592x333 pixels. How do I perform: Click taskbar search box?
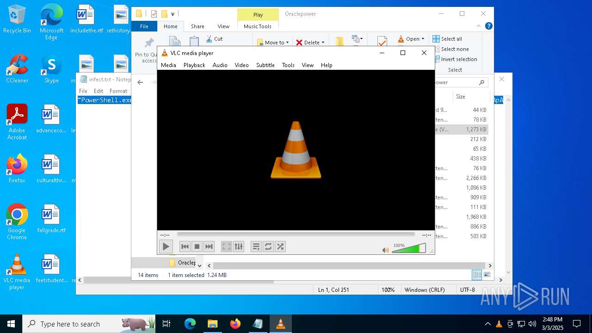click(89, 324)
